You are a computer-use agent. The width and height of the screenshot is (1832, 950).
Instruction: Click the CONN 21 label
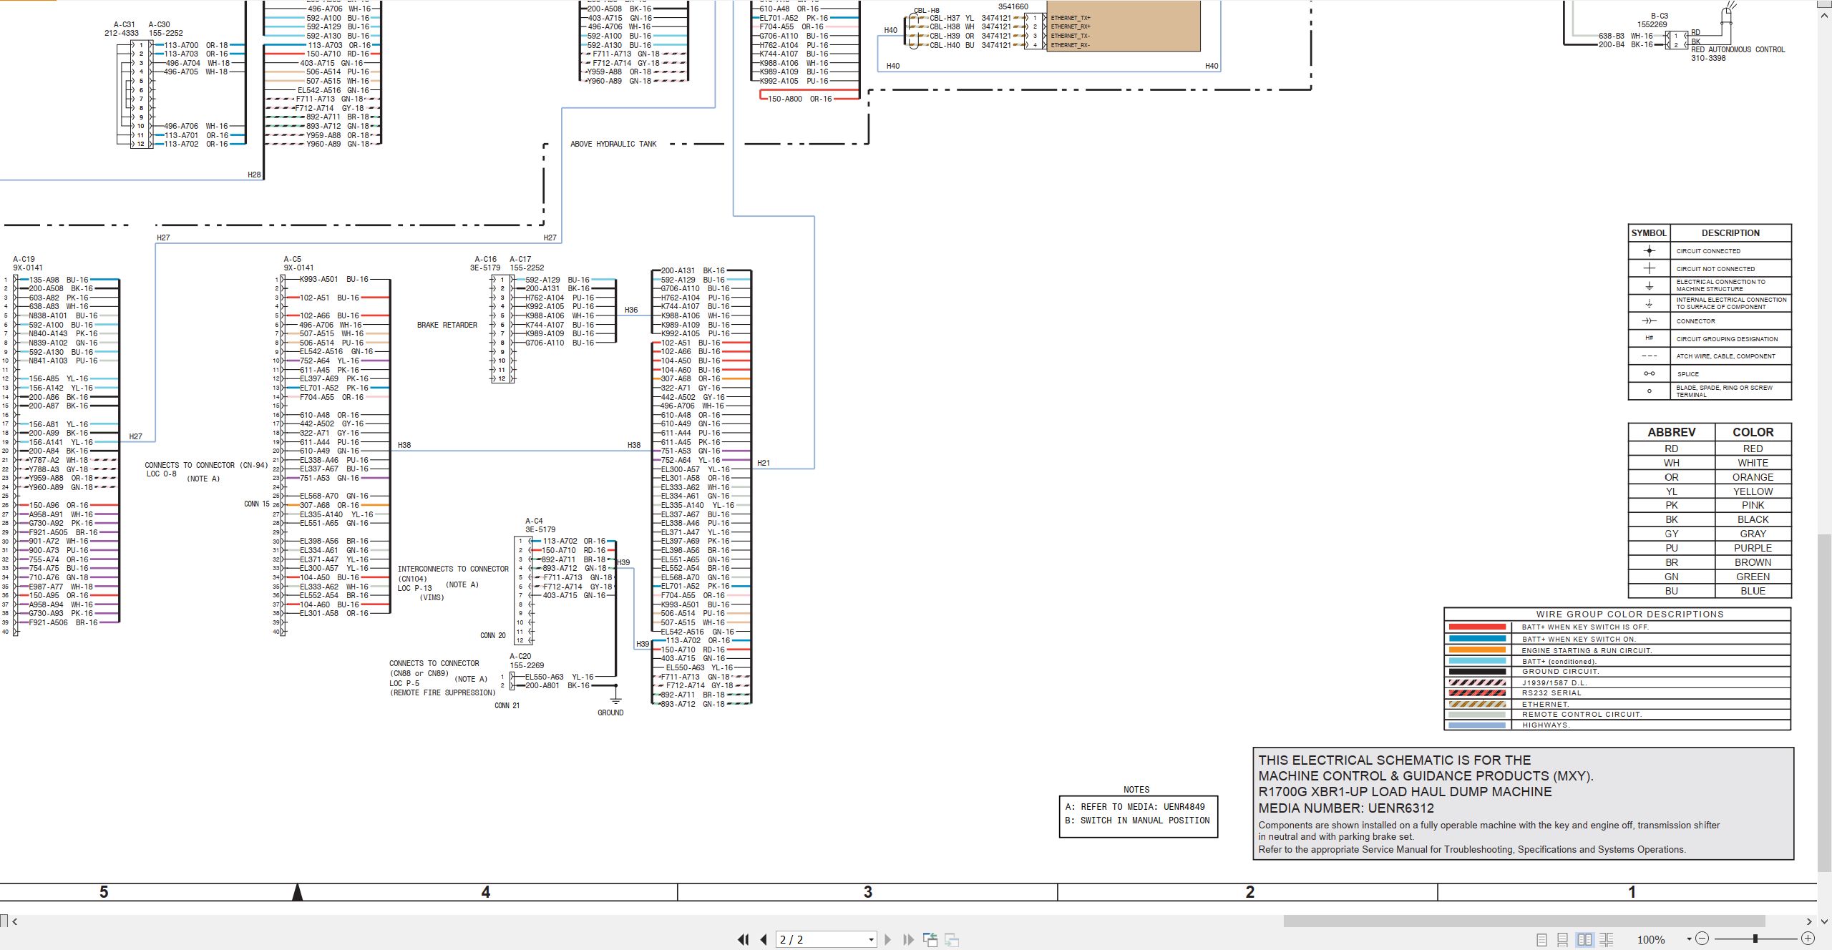(507, 705)
